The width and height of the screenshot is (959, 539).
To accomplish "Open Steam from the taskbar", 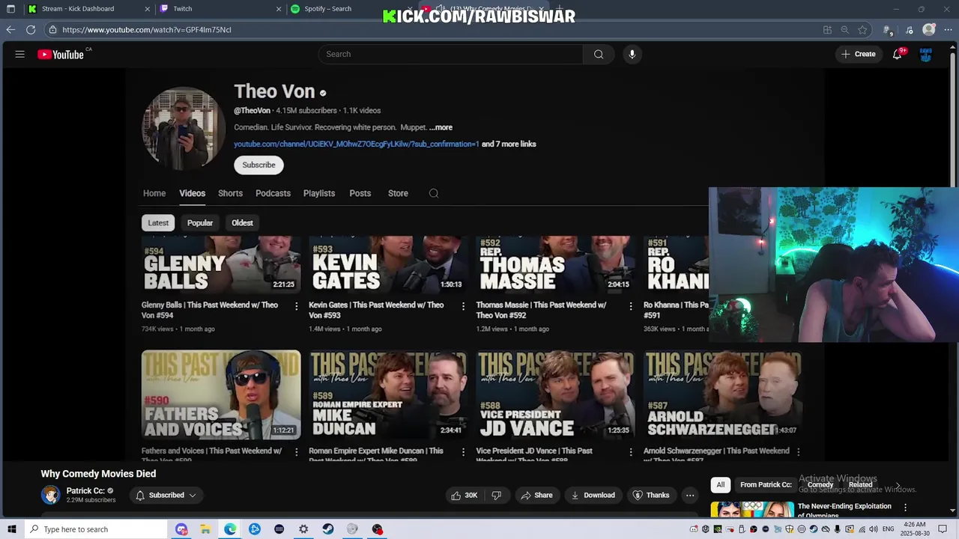I will coord(328,529).
